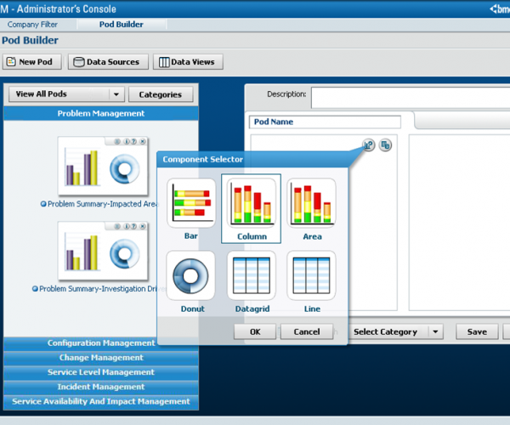Click the Save button
This screenshot has height=425, width=510.
477,331
